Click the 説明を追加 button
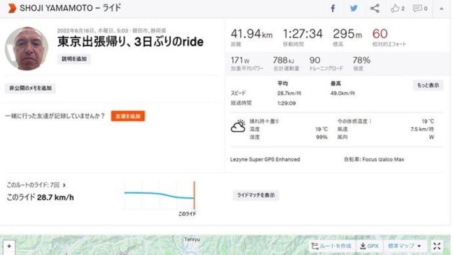Image resolution: width=453 pixels, height=255 pixels. pyautogui.click(x=74, y=59)
